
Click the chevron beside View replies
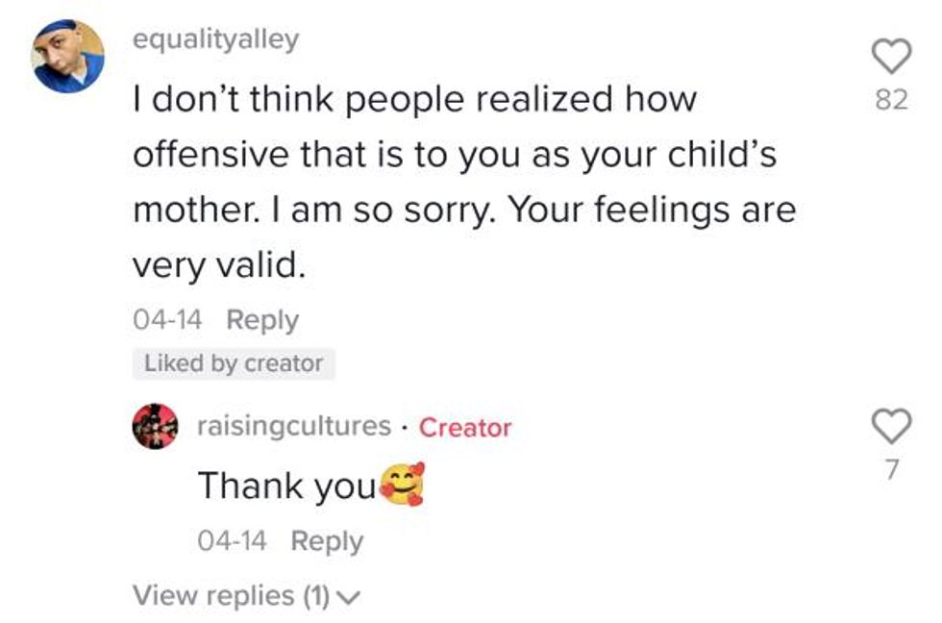[348, 597]
